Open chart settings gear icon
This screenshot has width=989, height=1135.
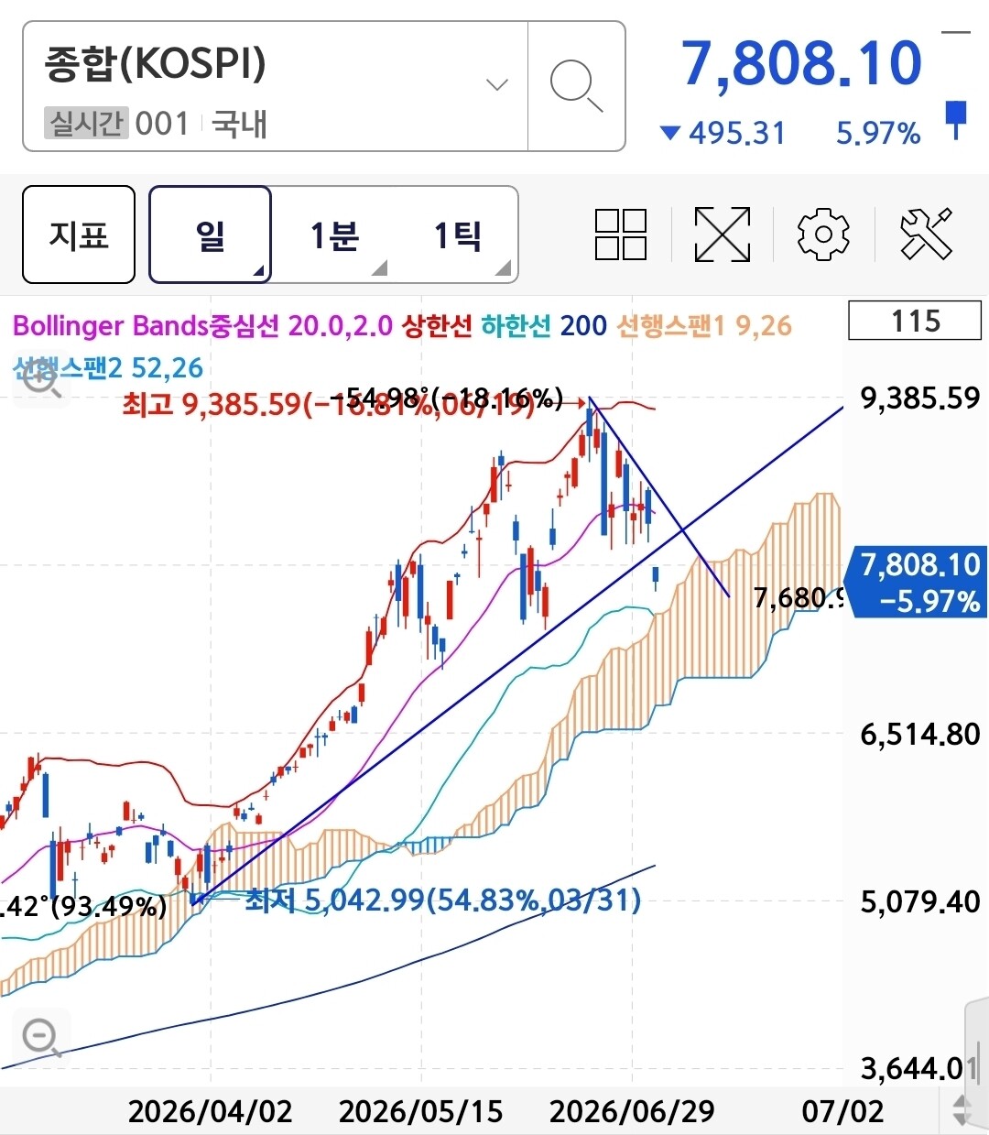pos(823,235)
